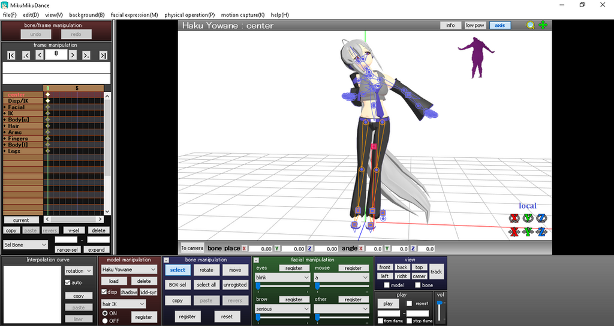Screen dimensions: 614x326
Task: Click the MikuMikuDance app icon in title bar
Action: tap(5, 5)
